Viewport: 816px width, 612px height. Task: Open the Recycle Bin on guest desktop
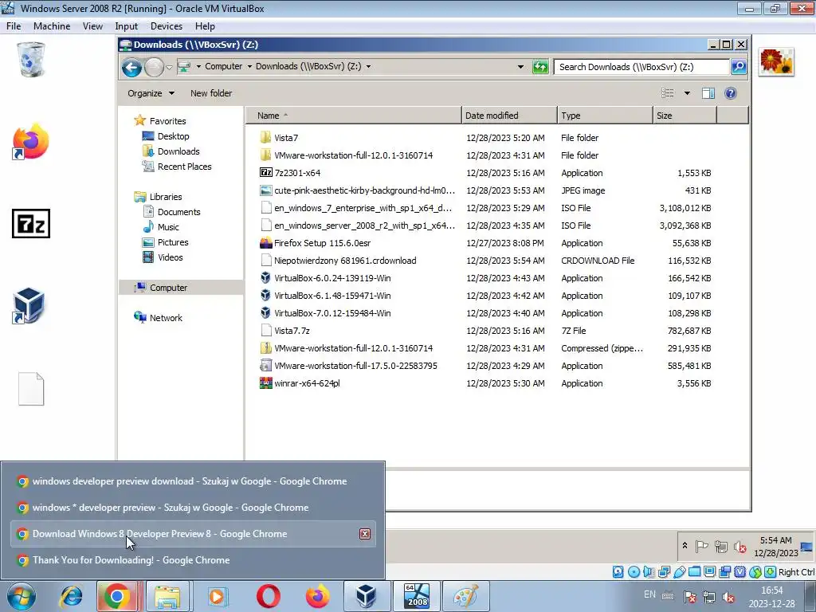(31, 59)
